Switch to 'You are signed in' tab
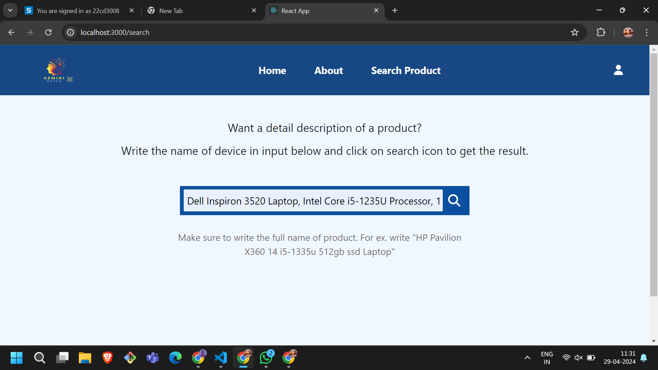This screenshot has height=370, width=658. (78, 11)
